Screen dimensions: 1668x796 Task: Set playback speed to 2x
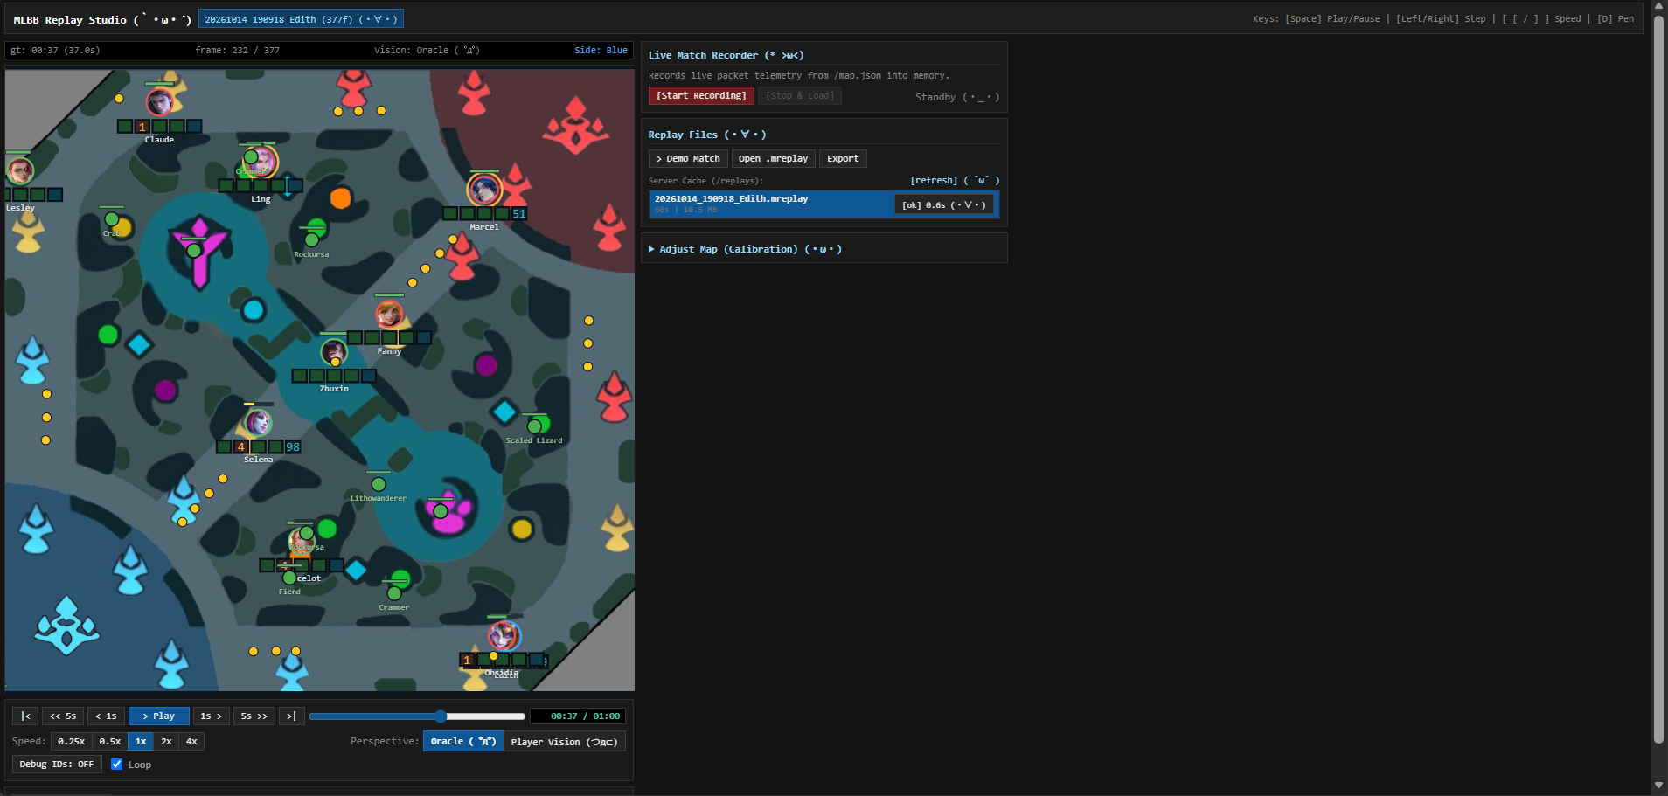click(166, 742)
